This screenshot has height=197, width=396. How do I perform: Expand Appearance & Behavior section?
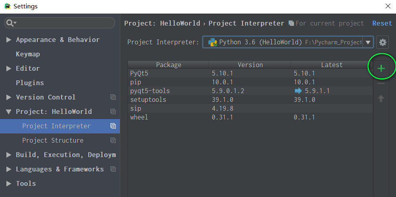(8, 40)
